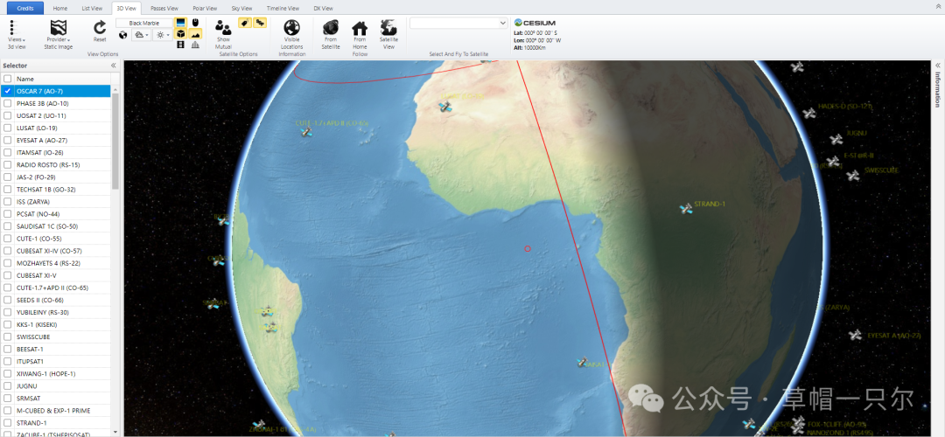Toggle the terrain mountain icon
945x437 pixels.
tap(195, 34)
